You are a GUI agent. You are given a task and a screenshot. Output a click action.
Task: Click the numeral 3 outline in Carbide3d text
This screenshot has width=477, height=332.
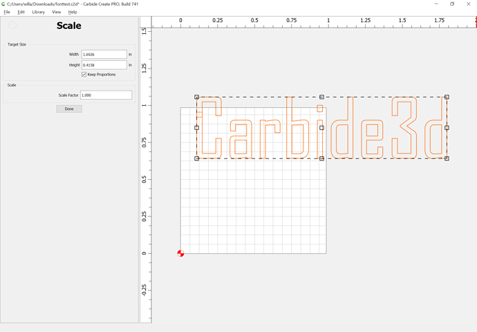[404, 128]
